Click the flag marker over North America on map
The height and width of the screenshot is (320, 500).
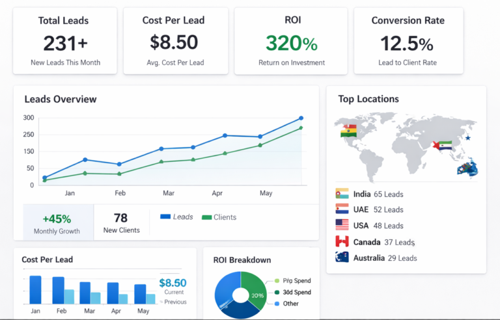pos(349,131)
